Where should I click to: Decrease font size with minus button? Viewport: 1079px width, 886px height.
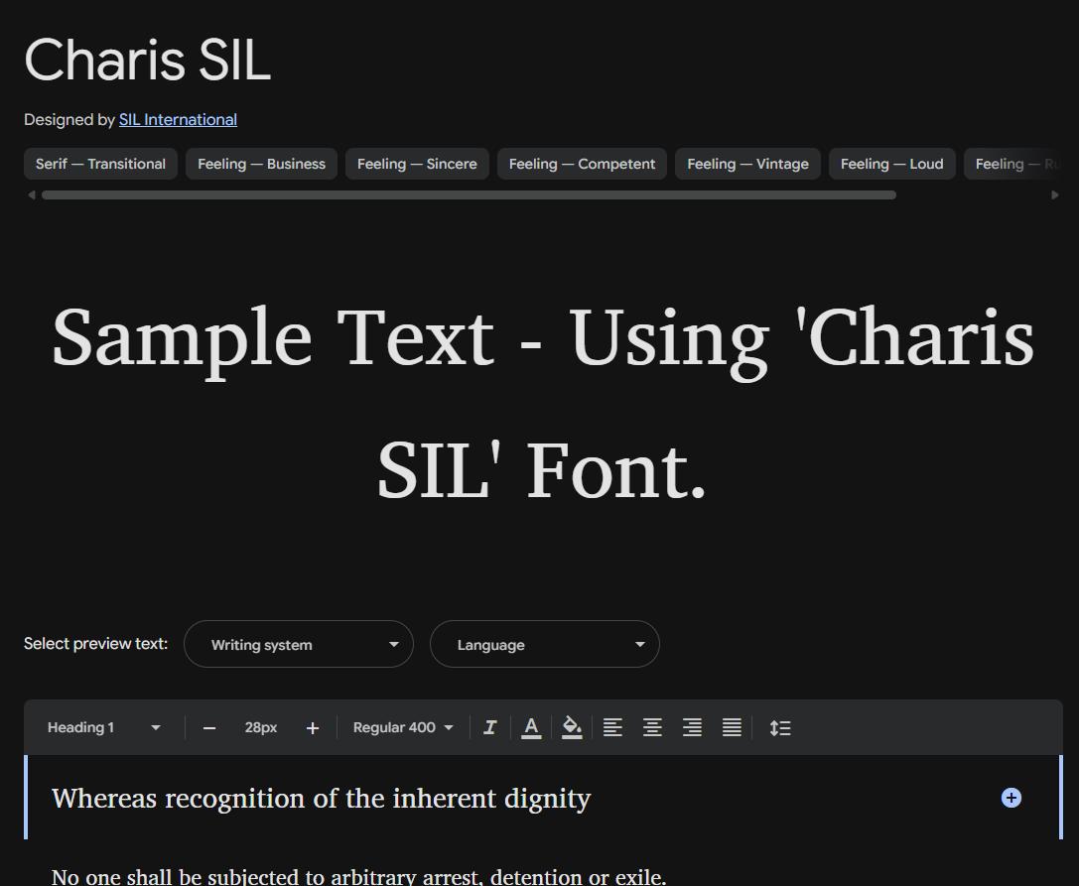point(209,728)
